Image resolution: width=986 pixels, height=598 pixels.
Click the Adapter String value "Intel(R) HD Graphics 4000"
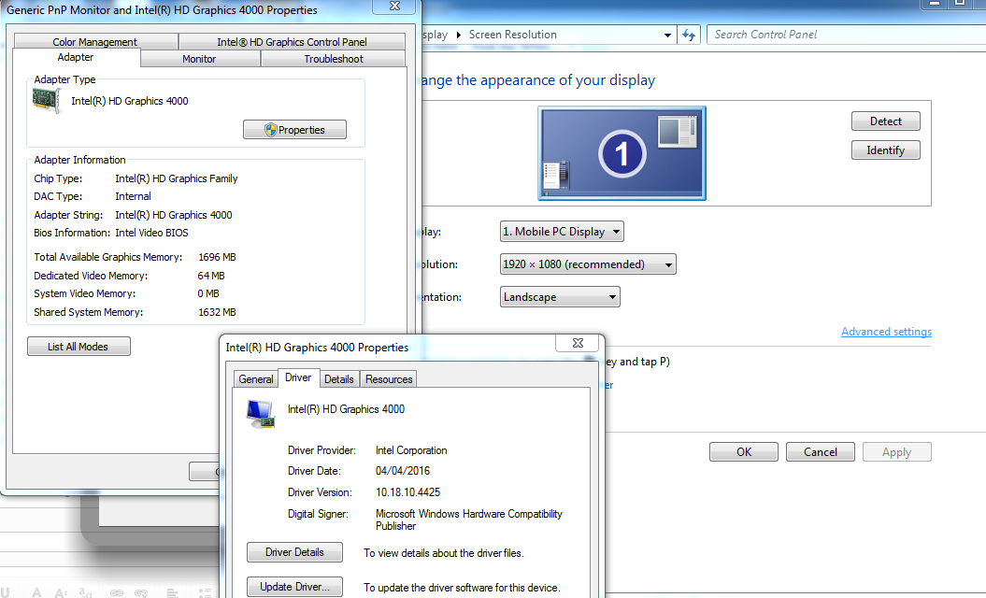[x=174, y=215]
